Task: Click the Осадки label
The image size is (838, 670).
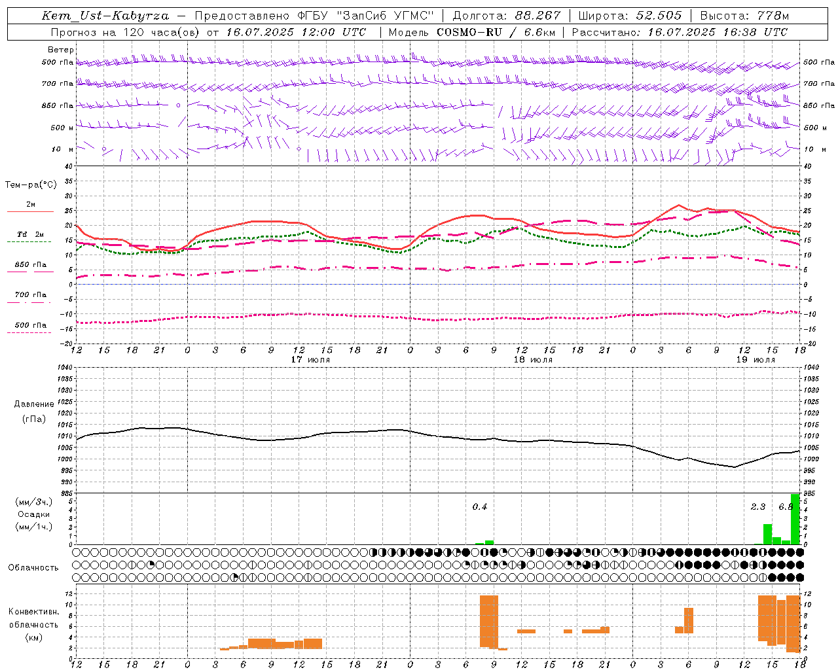Action: click(33, 514)
